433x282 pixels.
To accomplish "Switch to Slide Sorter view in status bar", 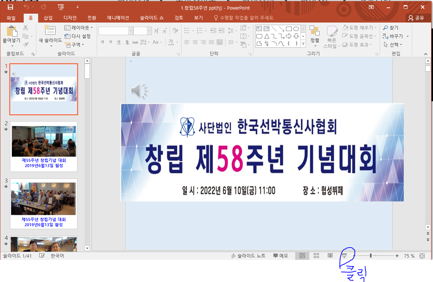I will [x=316, y=256].
